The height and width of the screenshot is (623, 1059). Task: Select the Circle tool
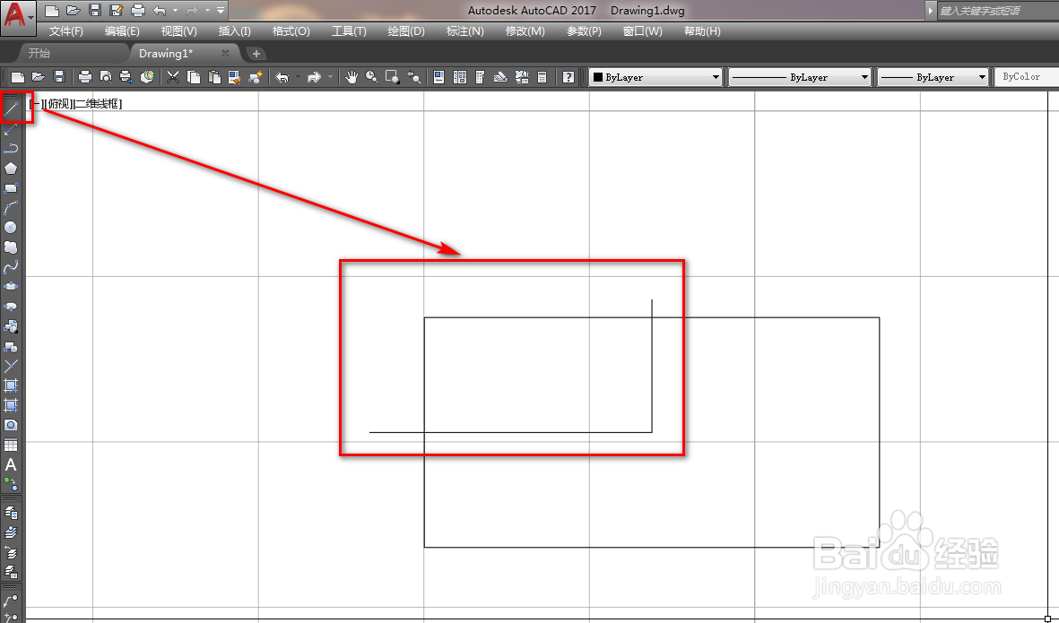[x=11, y=228]
